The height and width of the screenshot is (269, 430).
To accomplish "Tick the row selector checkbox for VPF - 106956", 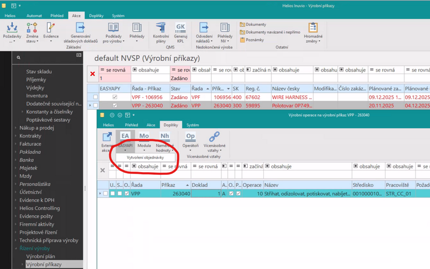I will coord(95,97).
